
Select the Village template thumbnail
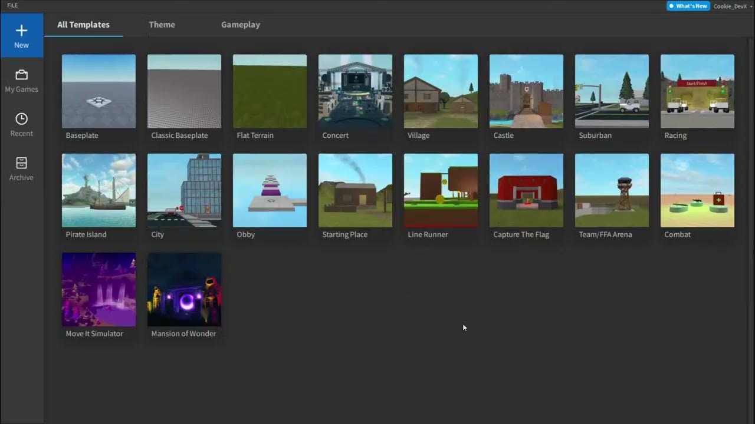click(441, 91)
